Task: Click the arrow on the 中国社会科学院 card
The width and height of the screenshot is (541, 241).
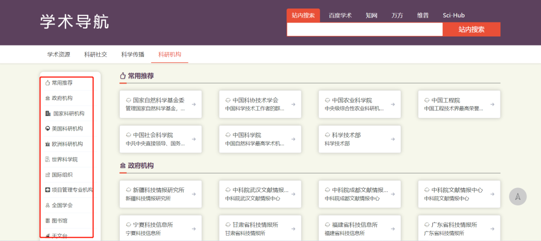Action: coord(194,139)
